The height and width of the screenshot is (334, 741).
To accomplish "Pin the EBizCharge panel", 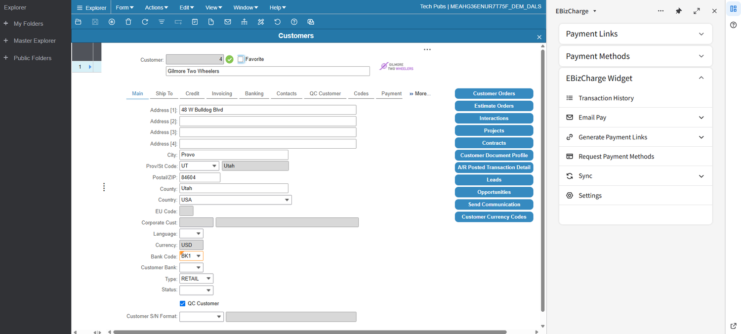I will (x=679, y=11).
